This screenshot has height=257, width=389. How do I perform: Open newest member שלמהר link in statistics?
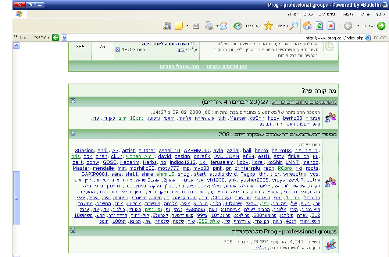pos(259,248)
